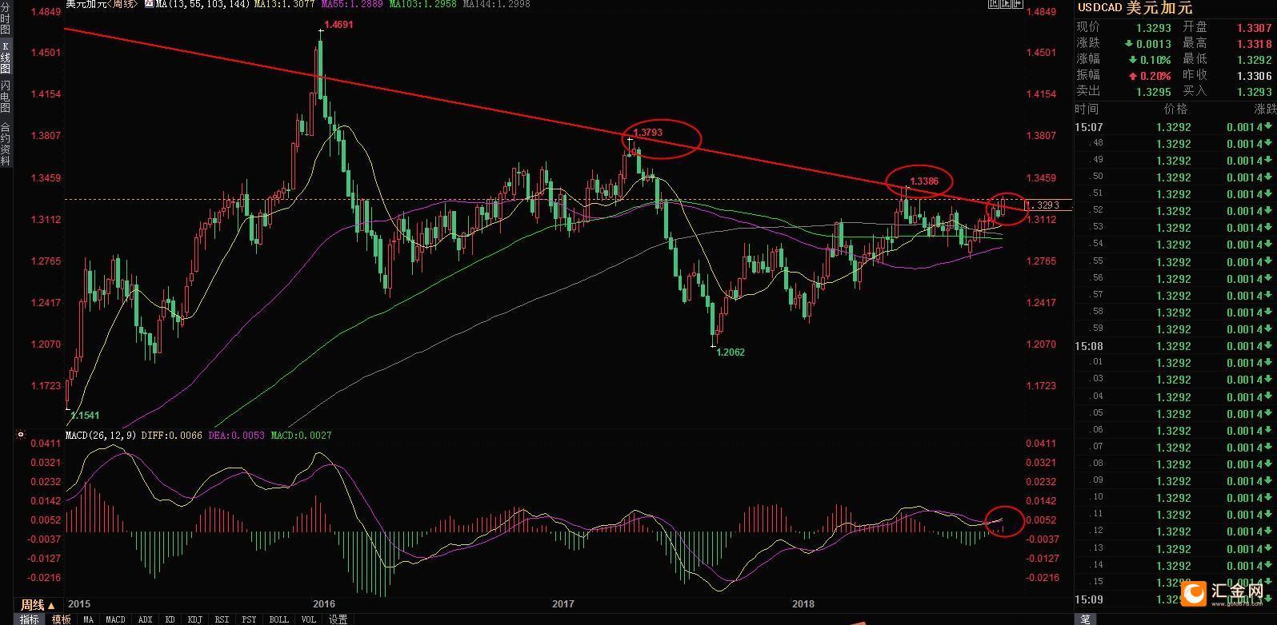Click the 卖出 value 1.3295

[1154, 92]
